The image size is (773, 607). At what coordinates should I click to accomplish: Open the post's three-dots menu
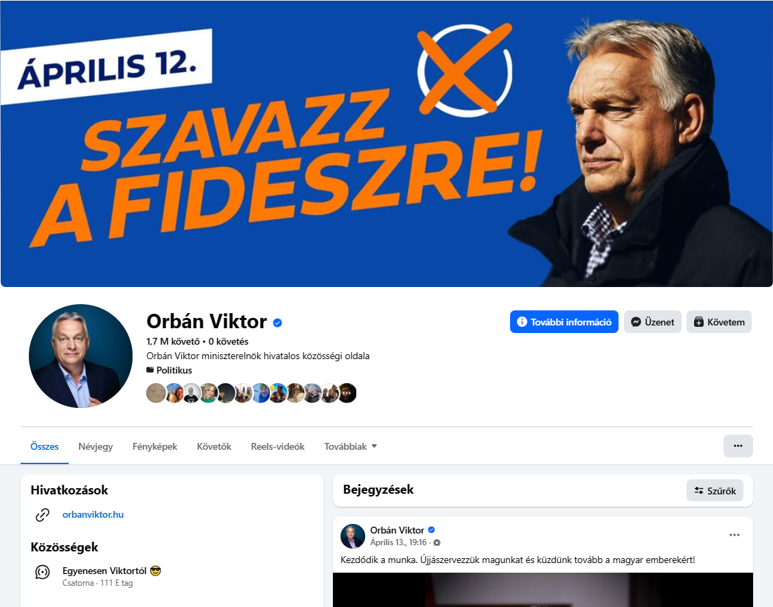[x=734, y=535]
